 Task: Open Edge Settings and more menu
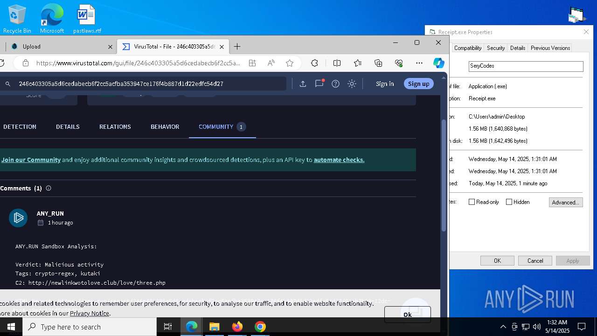coord(419,63)
